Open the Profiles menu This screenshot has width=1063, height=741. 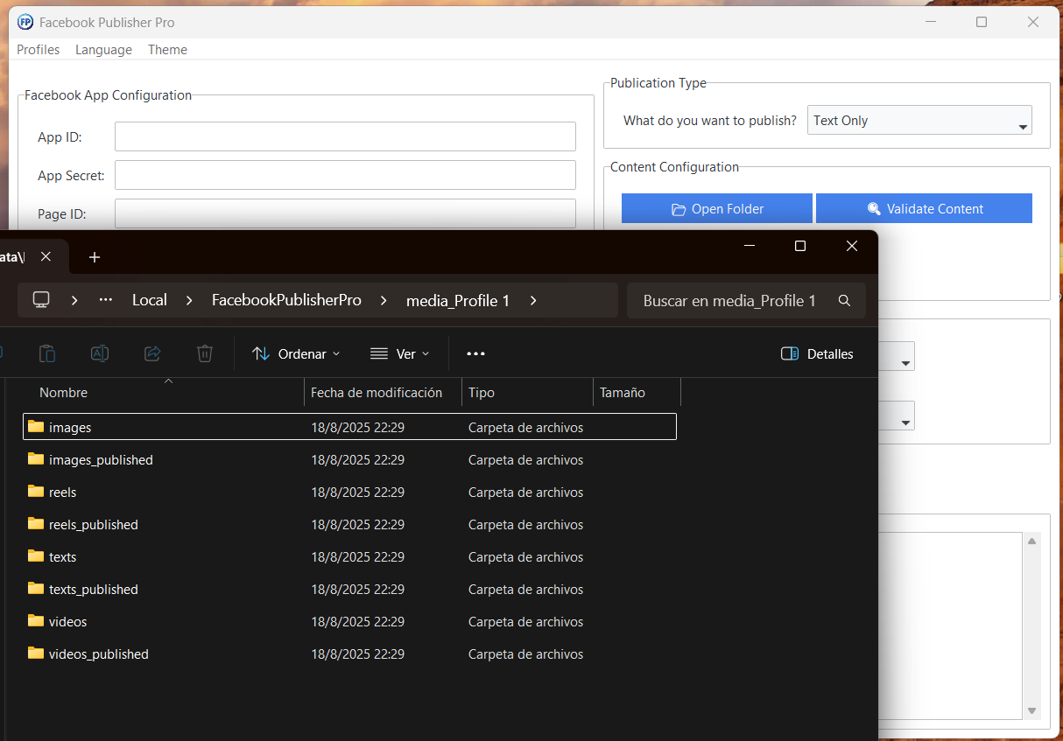[x=39, y=50]
